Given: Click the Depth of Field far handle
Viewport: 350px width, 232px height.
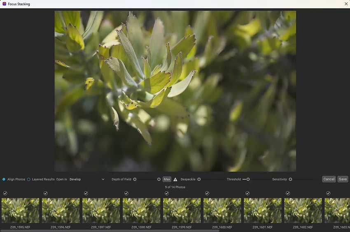Looking at the screenshot, I should point(159,179).
